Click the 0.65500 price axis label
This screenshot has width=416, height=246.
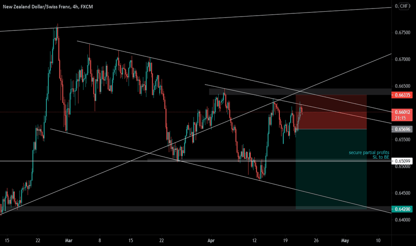403,140
